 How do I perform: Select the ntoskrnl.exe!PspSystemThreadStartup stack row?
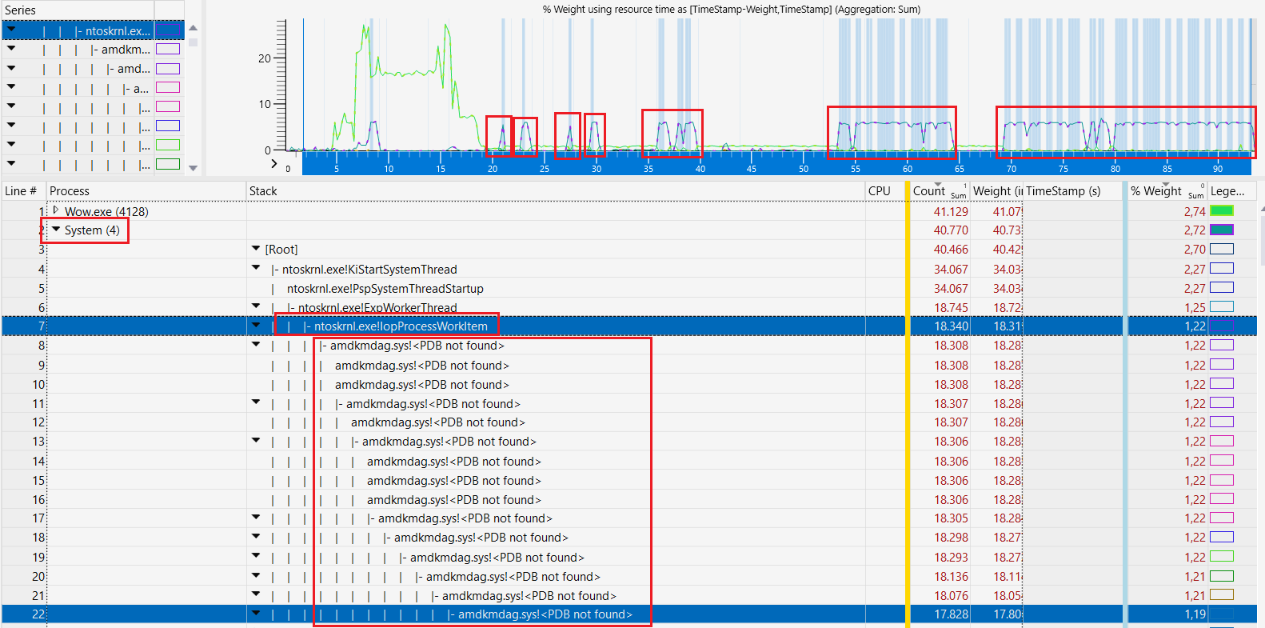(x=385, y=288)
